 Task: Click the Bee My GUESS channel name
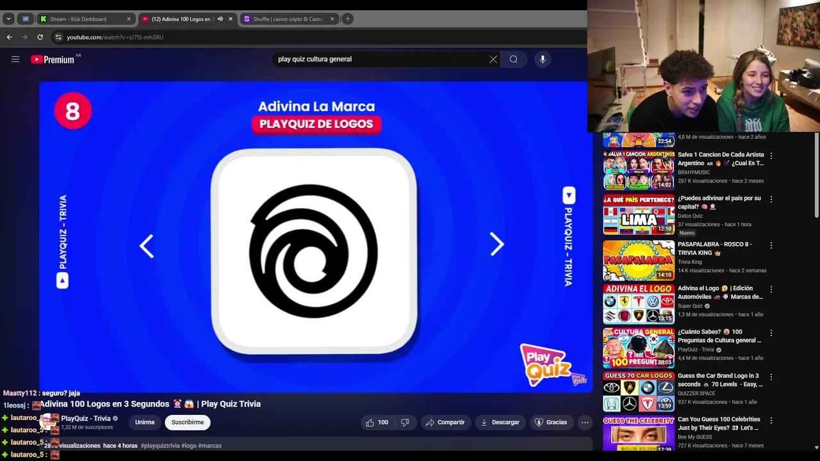[696, 437]
